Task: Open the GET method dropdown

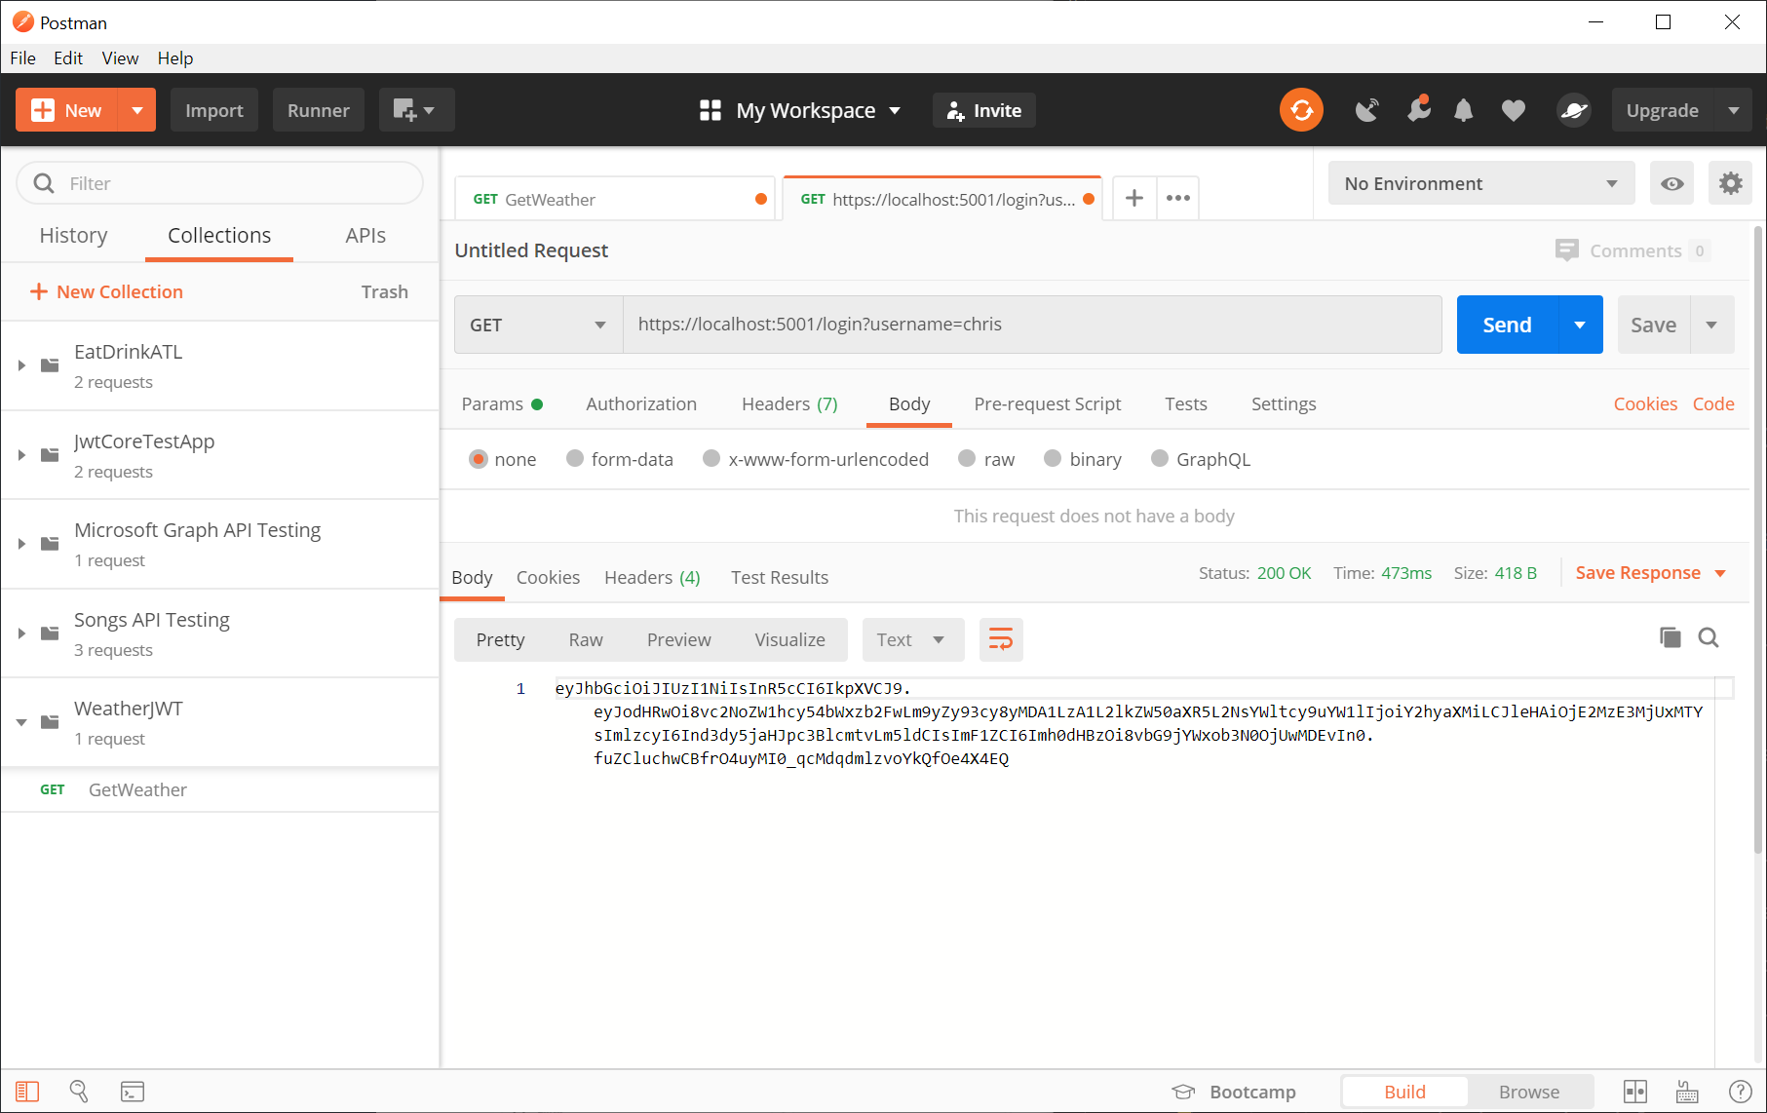Action: [x=538, y=325]
